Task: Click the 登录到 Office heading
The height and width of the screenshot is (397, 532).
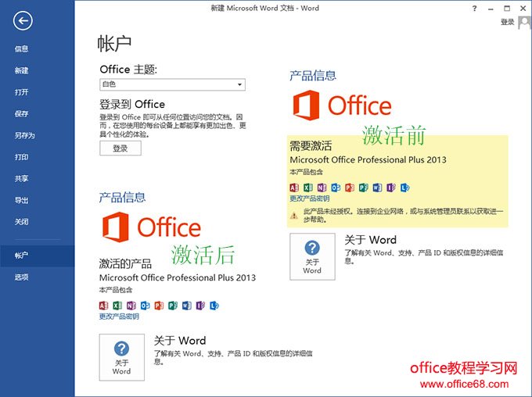Action: [x=132, y=105]
